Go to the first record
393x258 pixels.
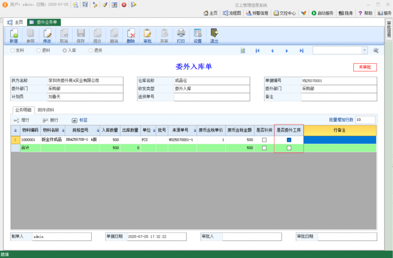[258, 50]
